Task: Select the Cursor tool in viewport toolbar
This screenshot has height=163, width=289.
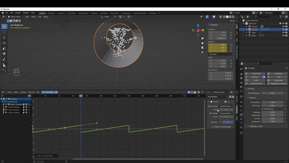Action: 4,32
